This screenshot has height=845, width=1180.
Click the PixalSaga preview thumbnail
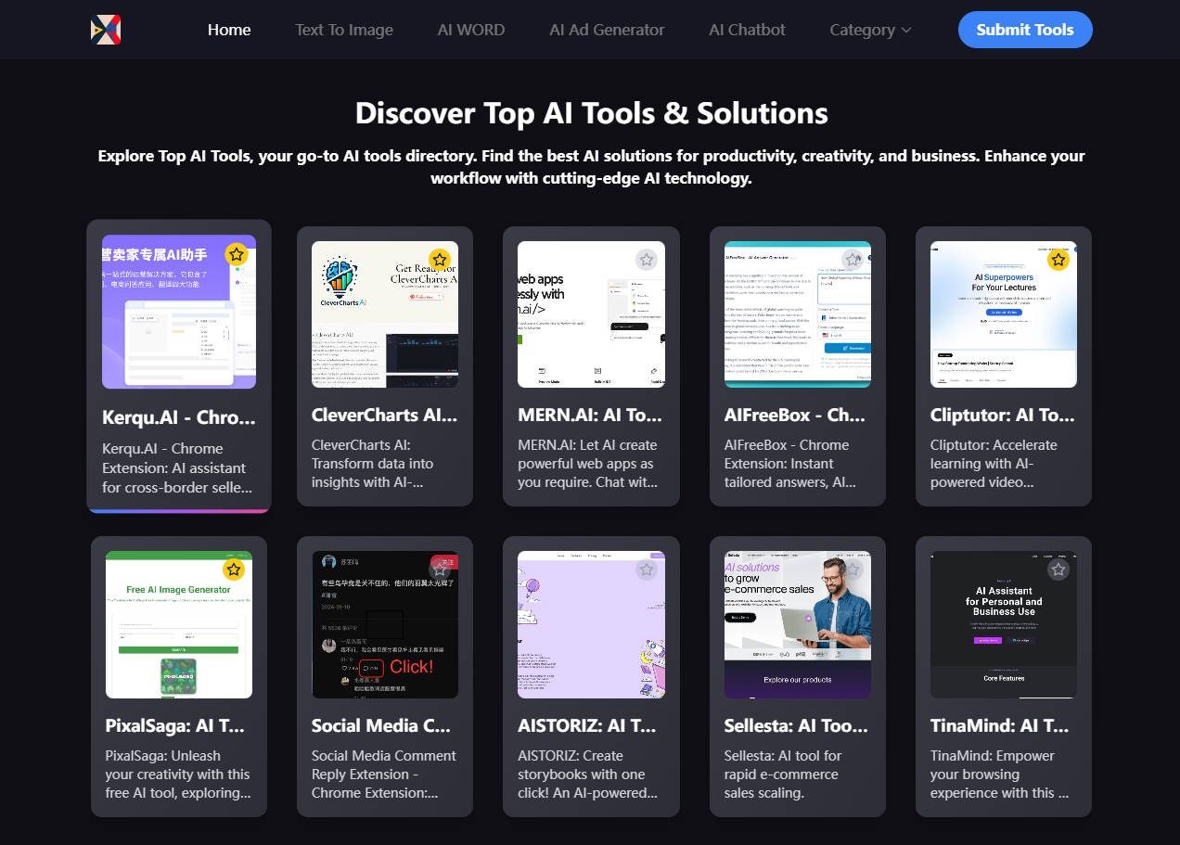[x=179, y=624]
